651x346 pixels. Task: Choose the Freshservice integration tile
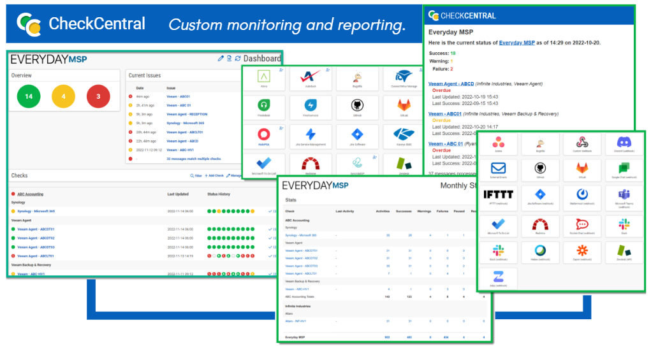pos(311,107)
